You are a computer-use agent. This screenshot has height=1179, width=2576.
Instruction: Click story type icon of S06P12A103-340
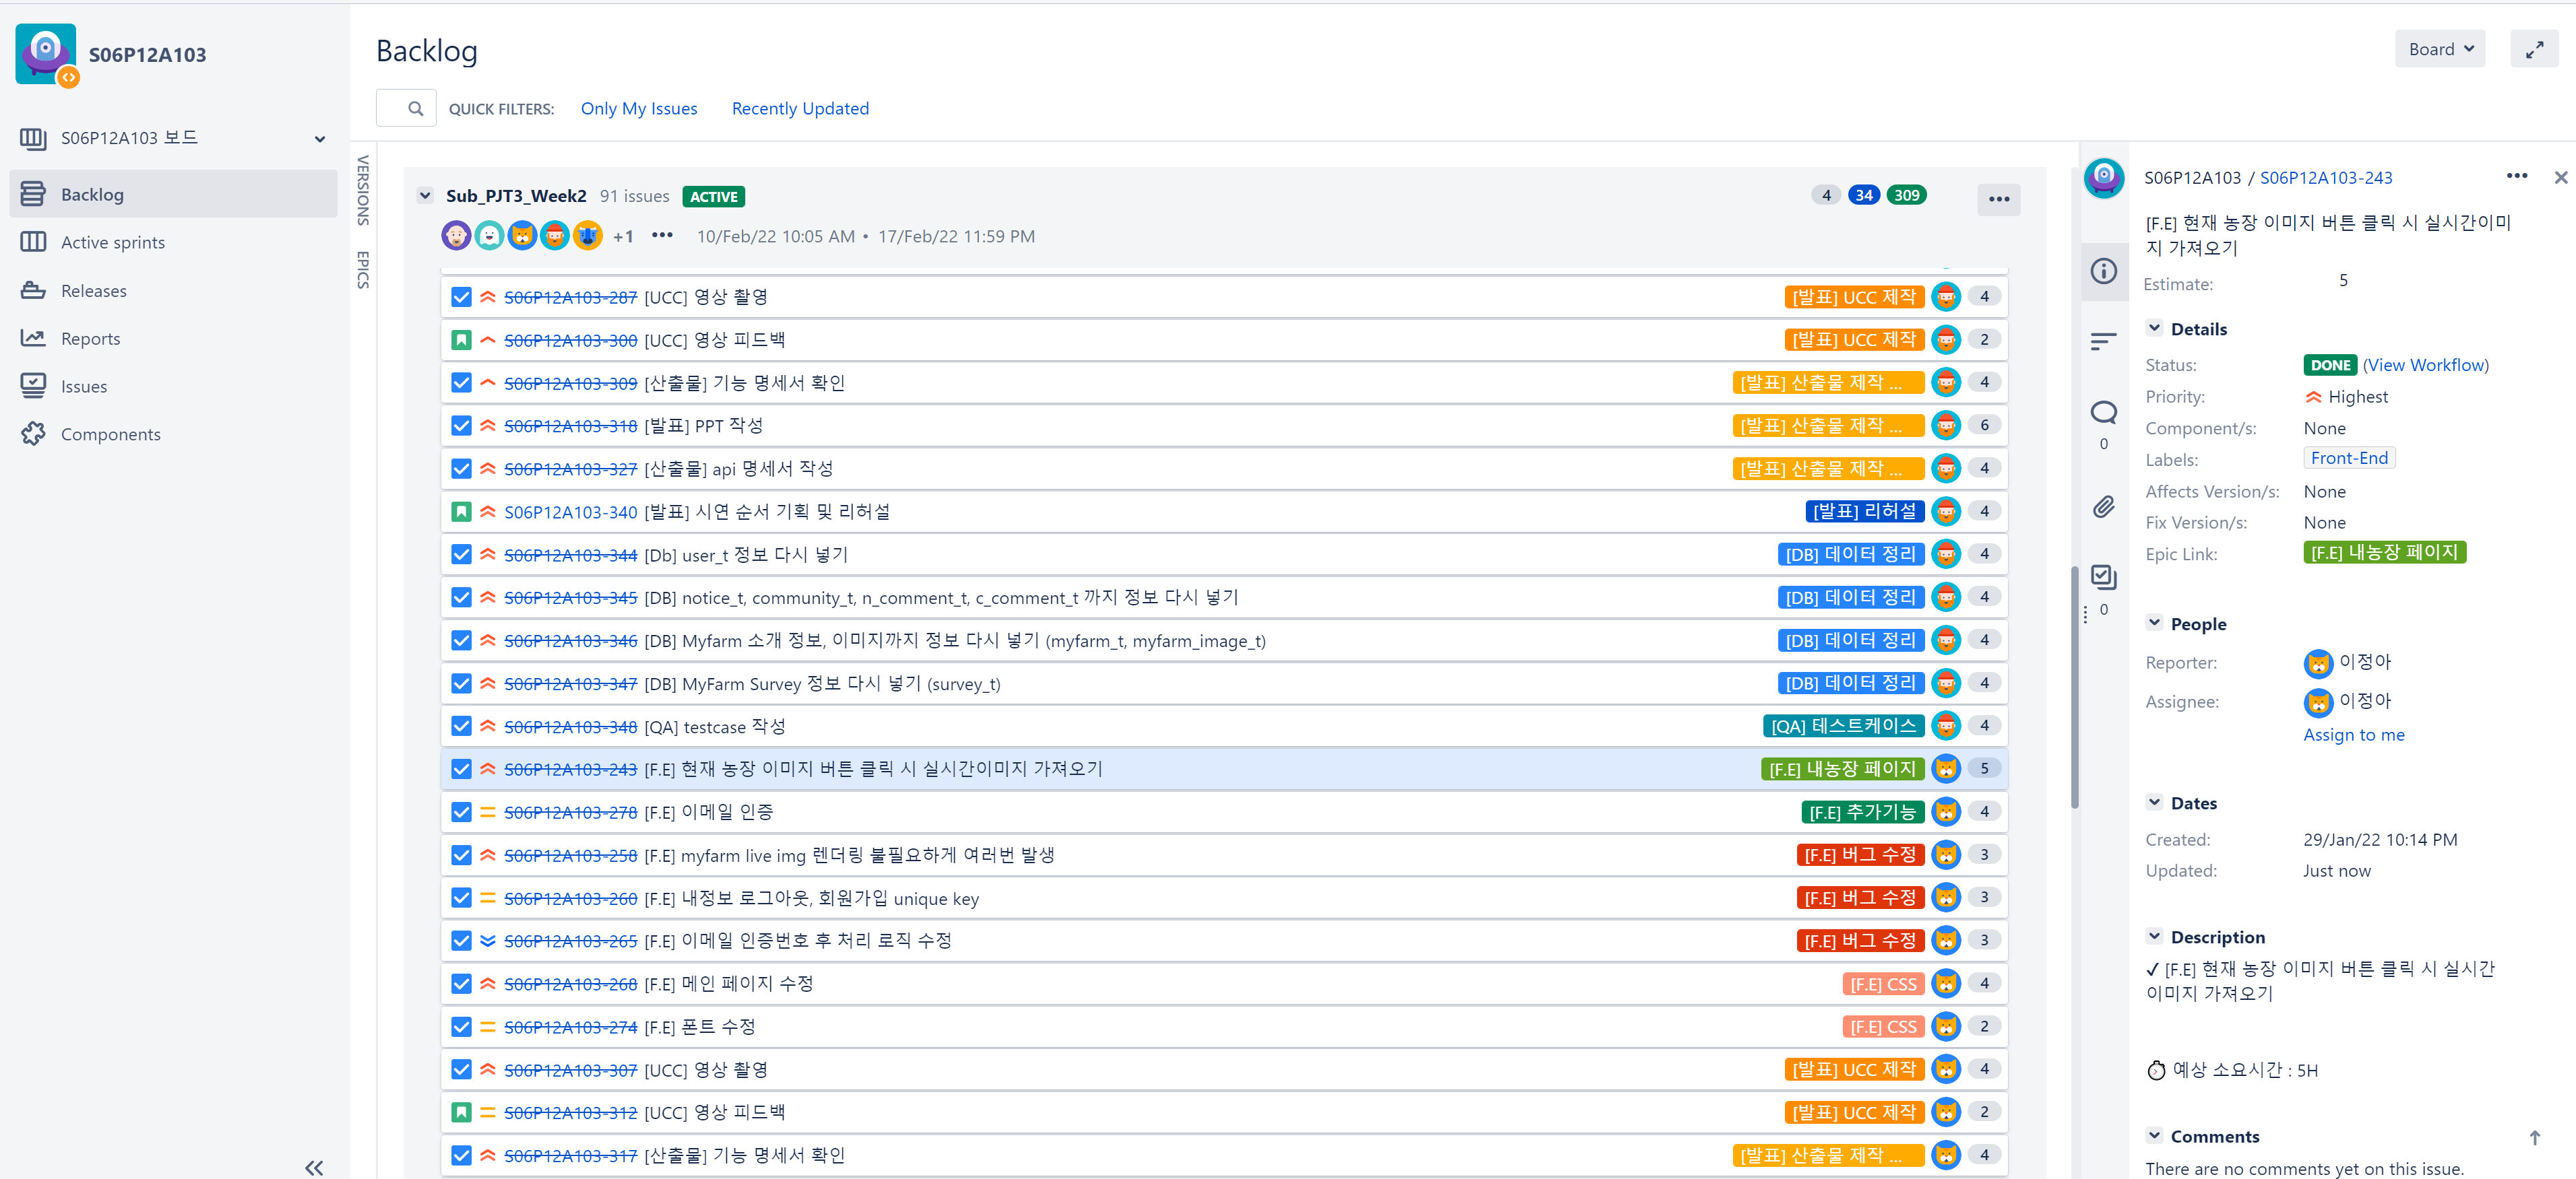pyautogui.click(x=461, y=512)
